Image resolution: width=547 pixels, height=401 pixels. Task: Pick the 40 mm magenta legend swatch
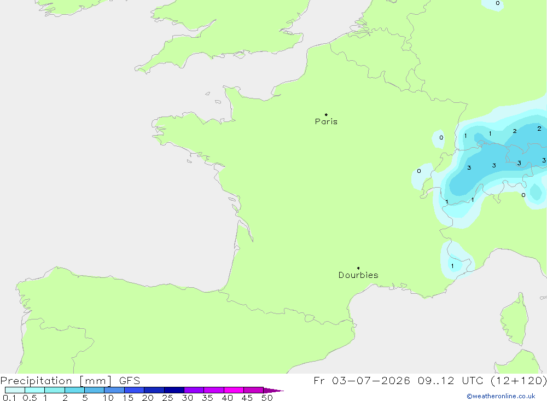[x=234, y=390]
